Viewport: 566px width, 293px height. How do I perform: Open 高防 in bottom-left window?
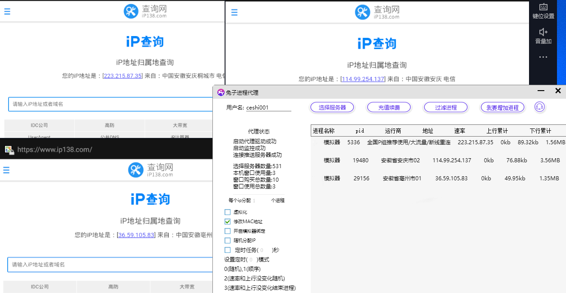113,287
